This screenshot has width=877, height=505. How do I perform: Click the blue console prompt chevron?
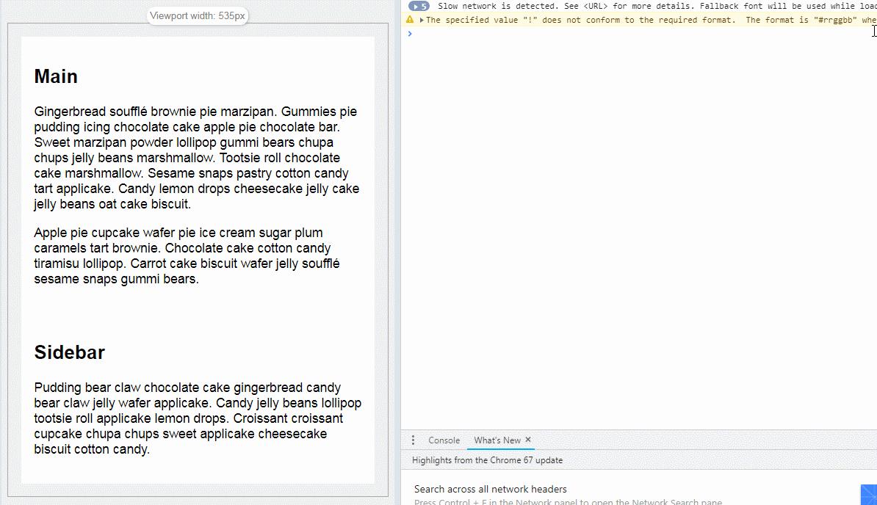pyautogui.click(x=410, y=34)
